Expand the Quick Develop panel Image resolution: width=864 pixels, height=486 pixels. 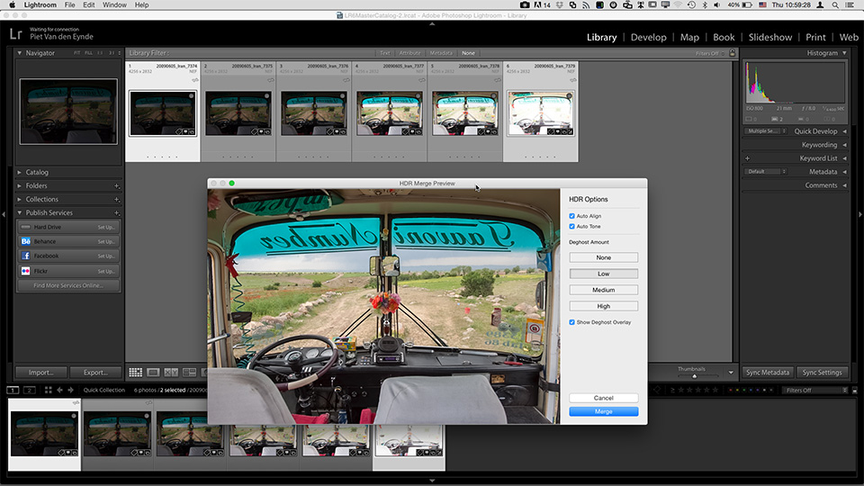844,131
